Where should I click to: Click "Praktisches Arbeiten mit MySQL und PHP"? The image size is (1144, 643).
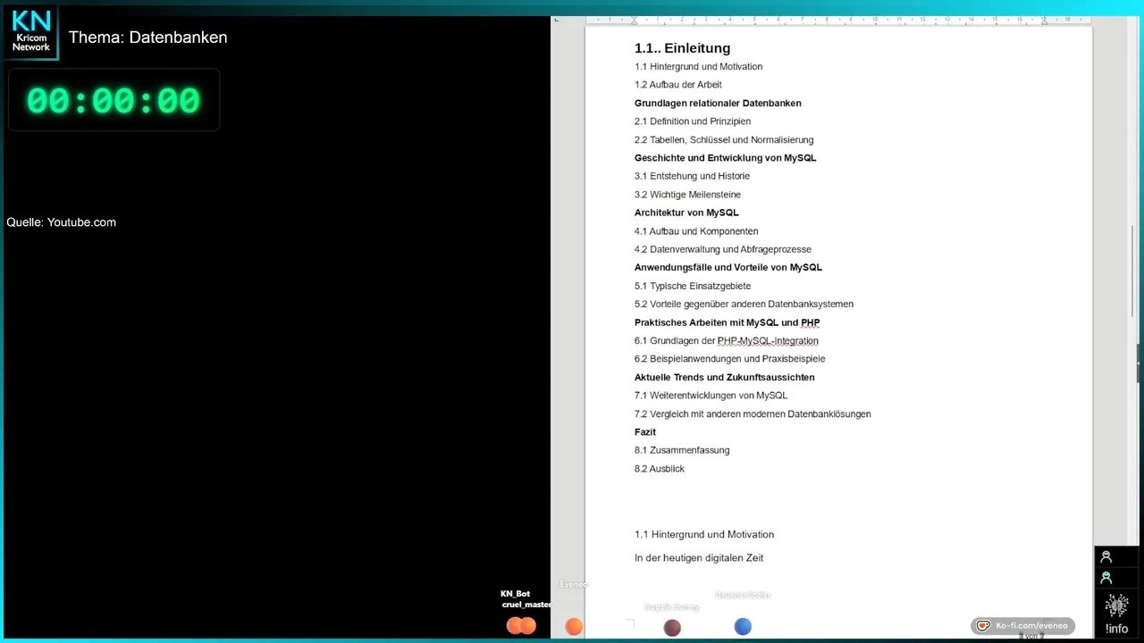tap(728, 322)
